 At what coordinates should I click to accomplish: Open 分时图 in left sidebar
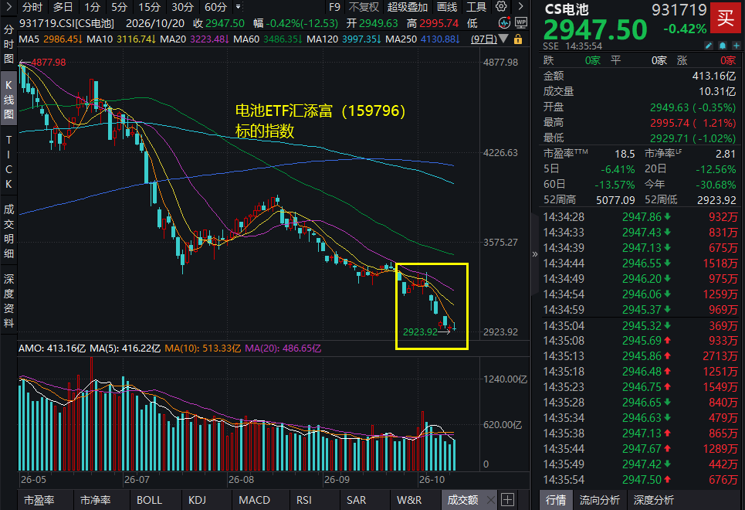[x=8, y=44]
